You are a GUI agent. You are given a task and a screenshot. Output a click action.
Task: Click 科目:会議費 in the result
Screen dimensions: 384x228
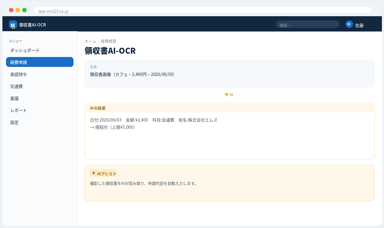pos(163,120)
